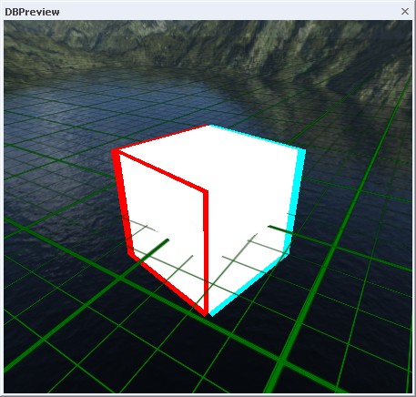
Task: Click the cyan top-right edge of cube
Action: [x=257, y=137]
